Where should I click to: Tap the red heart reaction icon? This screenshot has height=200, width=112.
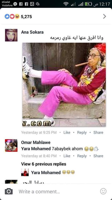pyautogui.click(x=12, y=16)
